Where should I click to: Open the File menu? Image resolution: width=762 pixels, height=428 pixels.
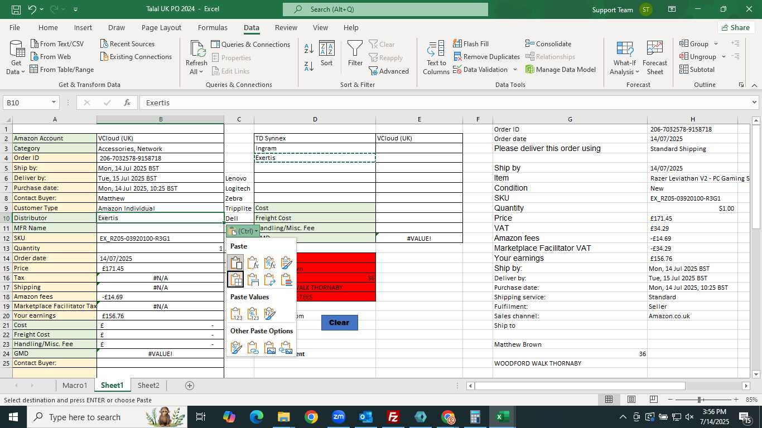tap(15, 28)
